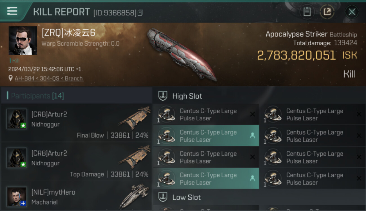
Task: Click the share export icon
Action: coord(327,12)
